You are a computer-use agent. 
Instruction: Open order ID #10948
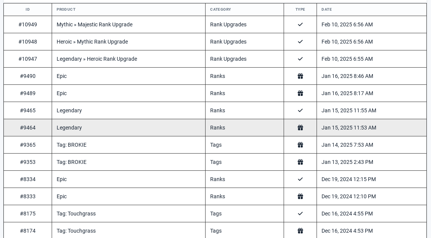coord(28,42)
